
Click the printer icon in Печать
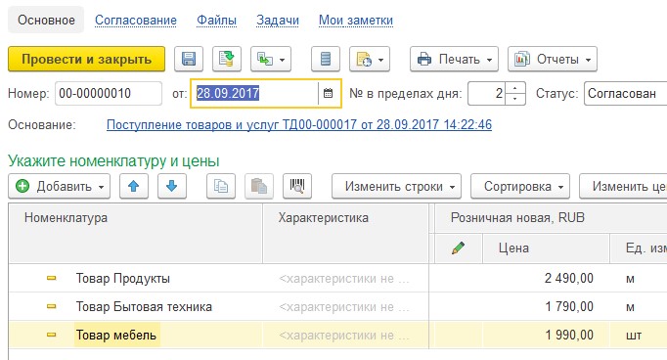pos(424,59)
